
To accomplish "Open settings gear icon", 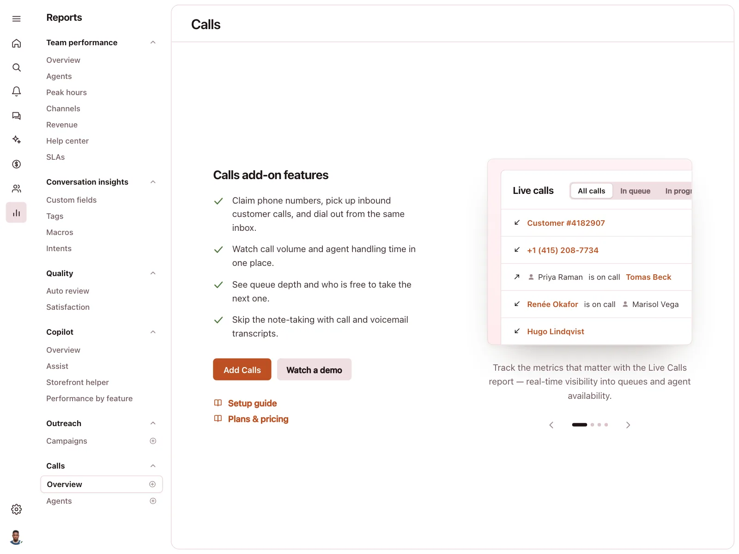I will click(17, 509).
